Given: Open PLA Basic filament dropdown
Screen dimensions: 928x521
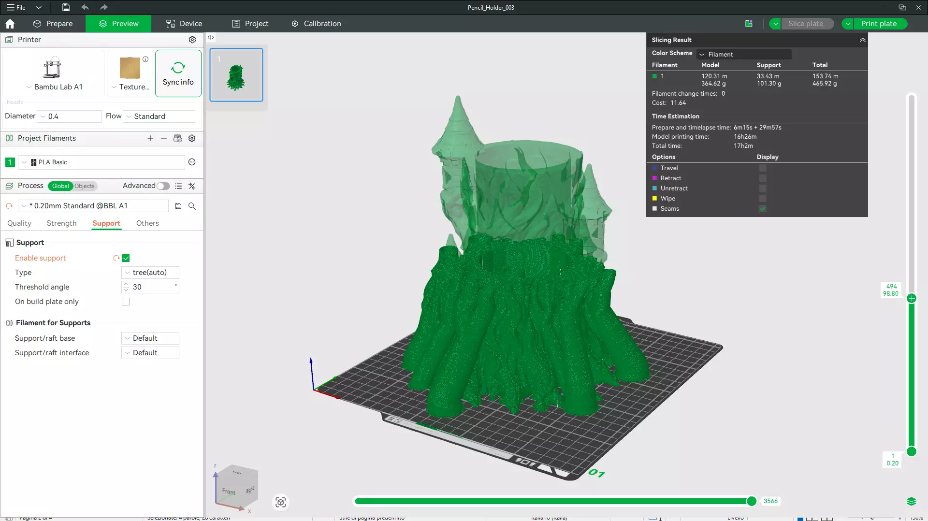Looking at the screenshot, I should (101, 162).
